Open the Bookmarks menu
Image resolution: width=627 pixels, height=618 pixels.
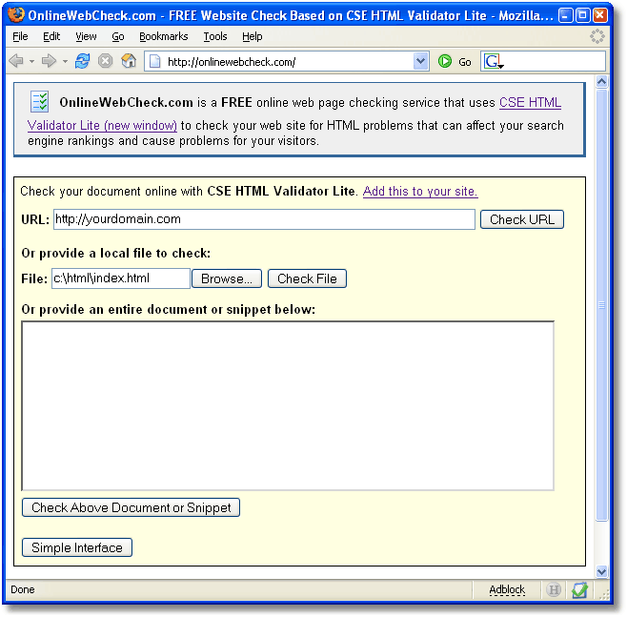point(164,36)
